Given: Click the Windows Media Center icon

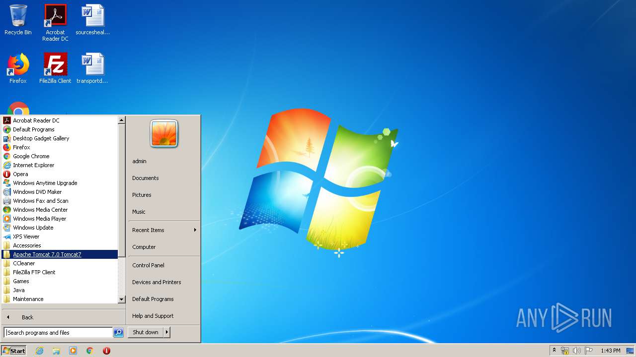Looking at the screenshot, I should [x=7, y=210].
